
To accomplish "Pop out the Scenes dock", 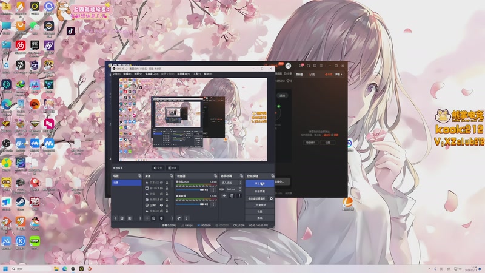I will [x=140, y=176].
